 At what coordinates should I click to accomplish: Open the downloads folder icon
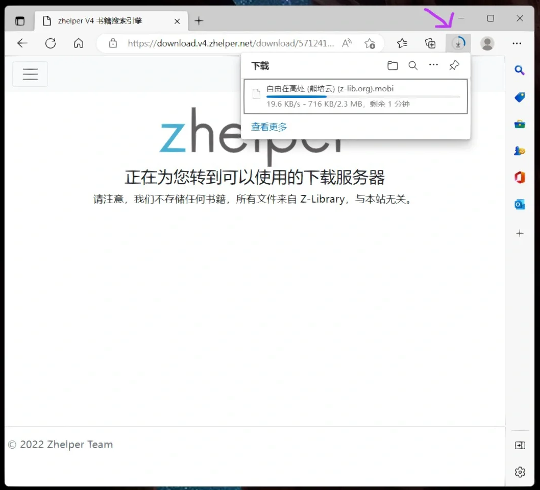[392, 65]
